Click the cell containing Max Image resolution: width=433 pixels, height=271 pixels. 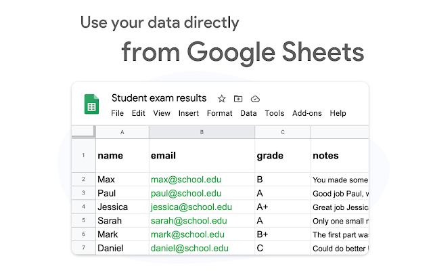point(122,179)
